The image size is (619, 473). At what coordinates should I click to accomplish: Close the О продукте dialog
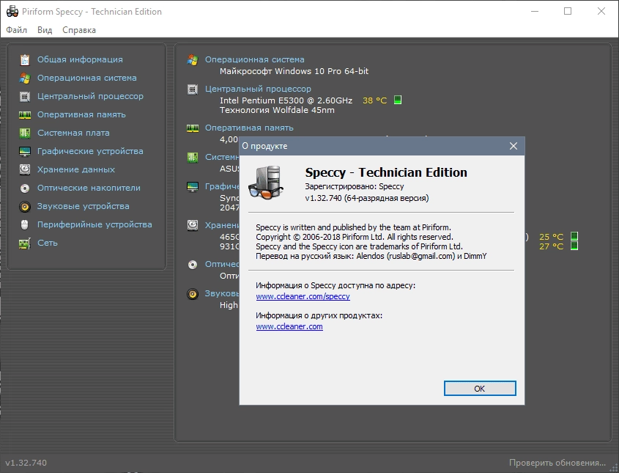pos(514,146)
